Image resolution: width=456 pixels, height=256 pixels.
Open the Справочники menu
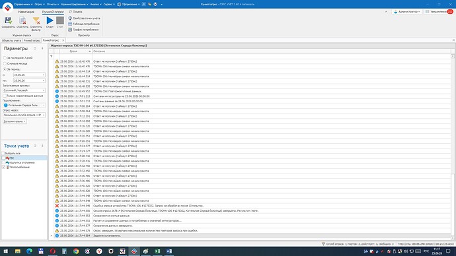[23, 5]
